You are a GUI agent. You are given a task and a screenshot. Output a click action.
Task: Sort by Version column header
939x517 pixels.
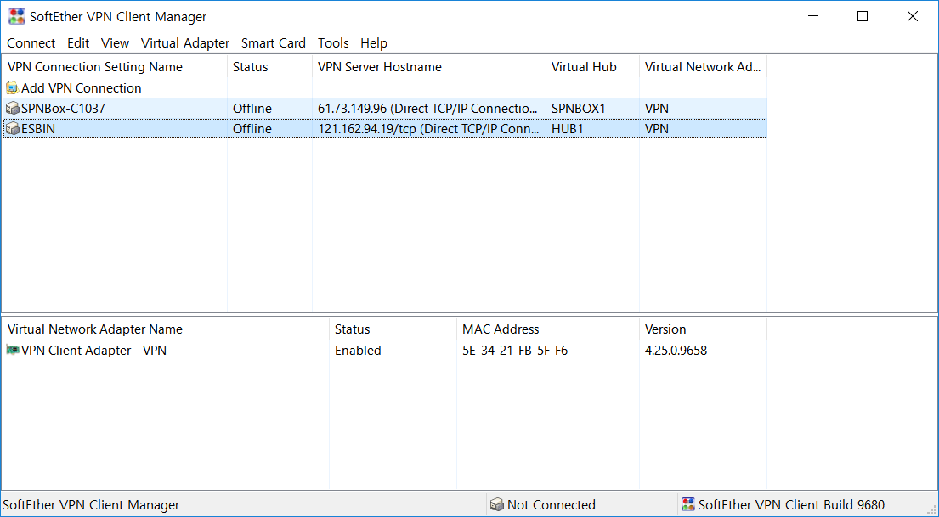tap(703, 329)
